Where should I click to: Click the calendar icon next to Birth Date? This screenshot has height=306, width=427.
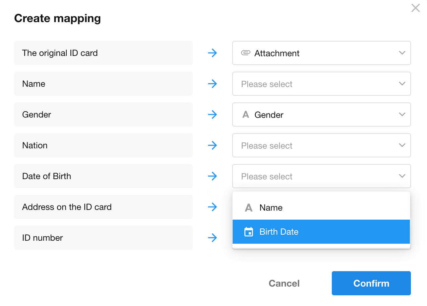coord(249,232)
